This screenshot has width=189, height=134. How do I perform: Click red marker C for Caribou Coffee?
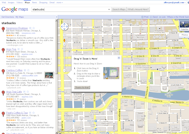click(x=3, y=72)
